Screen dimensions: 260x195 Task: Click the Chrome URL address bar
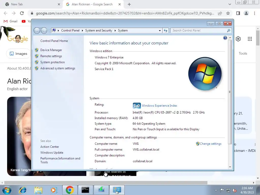click(125, 13)
